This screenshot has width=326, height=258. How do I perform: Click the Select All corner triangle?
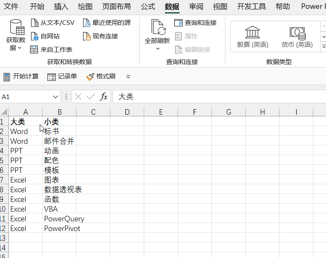[4, 112]
